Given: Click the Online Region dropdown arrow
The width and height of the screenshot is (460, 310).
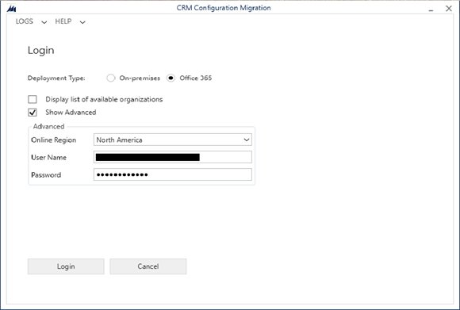Looking at the screenshot, I should (x=247, y=140).
